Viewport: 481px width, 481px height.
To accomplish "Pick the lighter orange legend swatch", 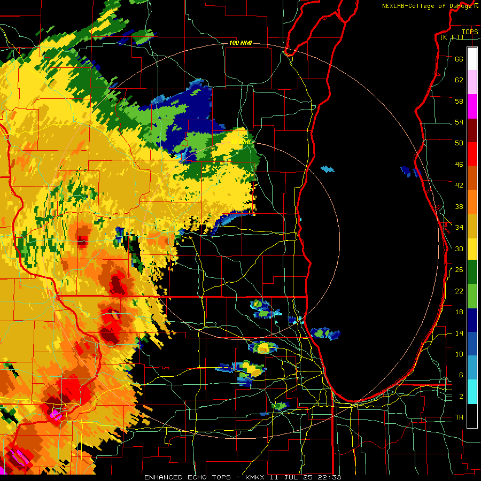I will 472,201.
